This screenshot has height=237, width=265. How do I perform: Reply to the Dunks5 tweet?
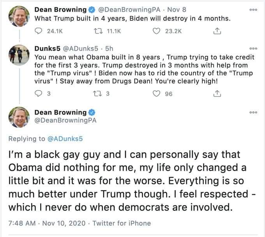39,93
